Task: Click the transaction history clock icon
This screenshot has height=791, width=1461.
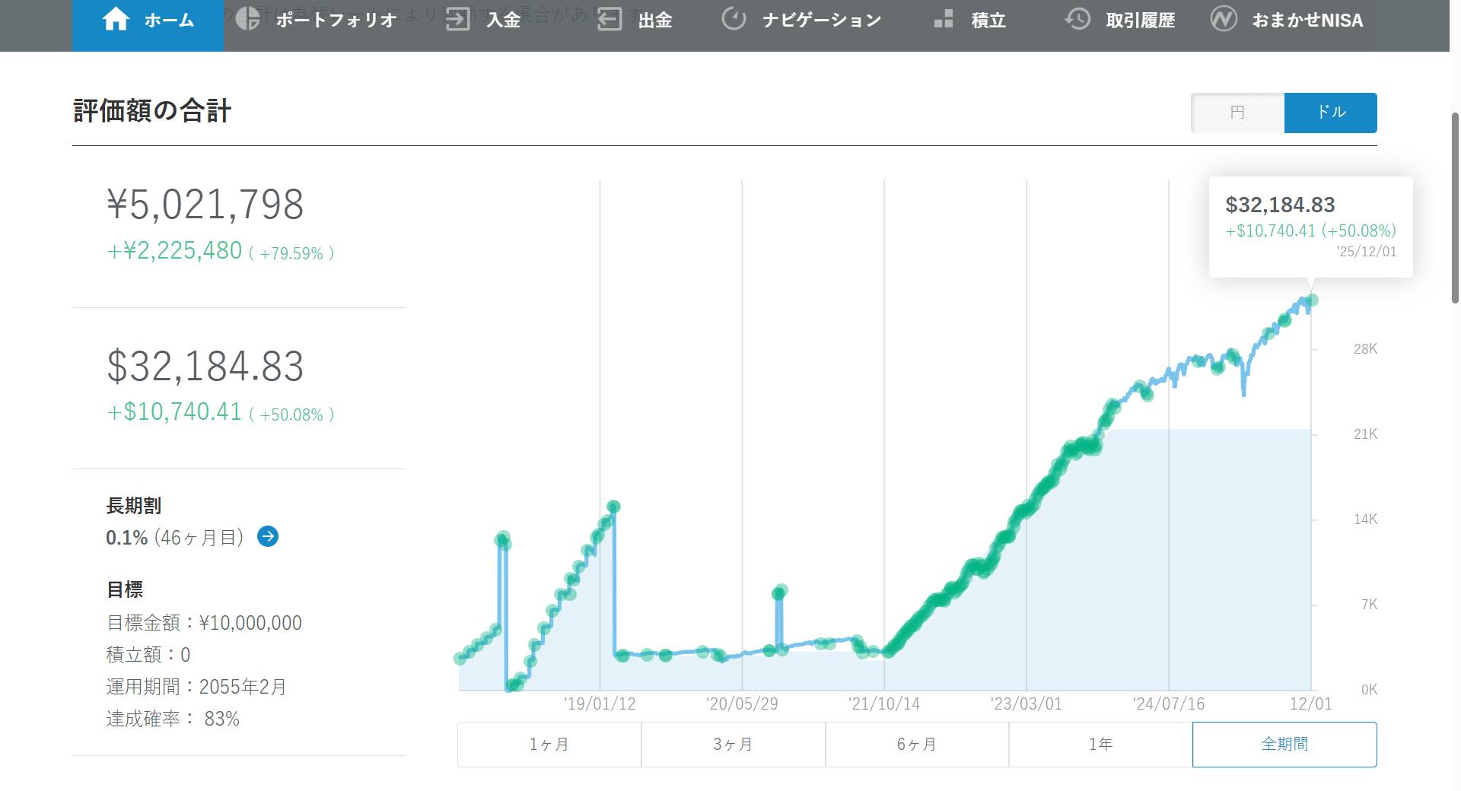Action: tap(1077, 20)
